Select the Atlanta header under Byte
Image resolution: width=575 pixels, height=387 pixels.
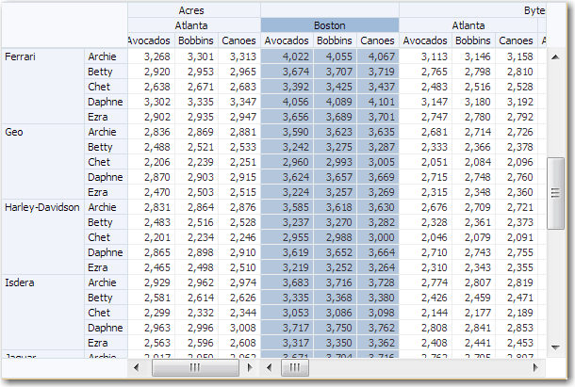pyautogui.click(x=468, y=25)
